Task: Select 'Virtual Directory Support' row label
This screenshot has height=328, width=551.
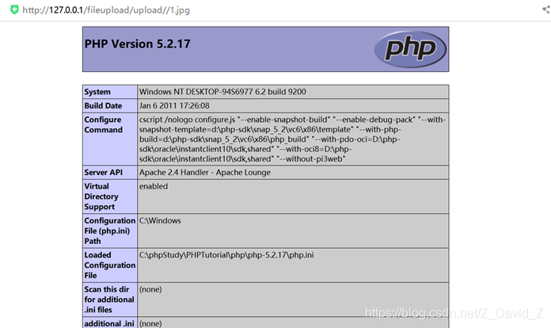Action: click(101, 196)
